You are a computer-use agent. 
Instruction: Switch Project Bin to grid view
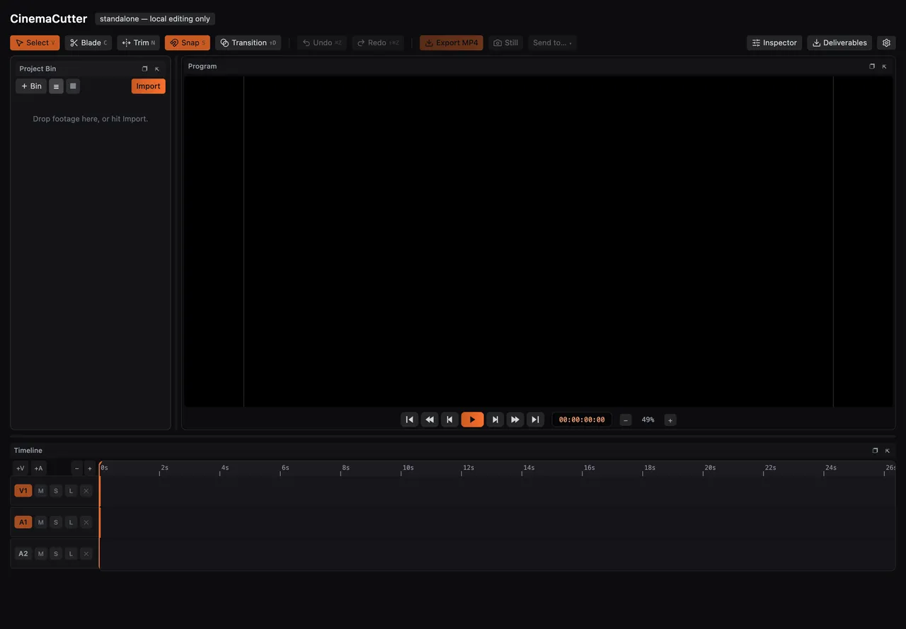point(73,86)
